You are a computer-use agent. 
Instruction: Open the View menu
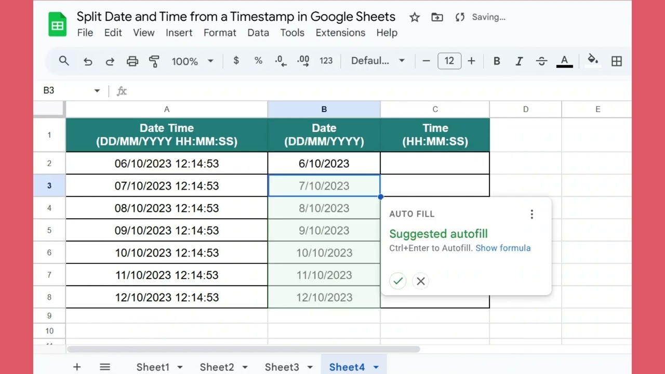[x=144, y=33]
